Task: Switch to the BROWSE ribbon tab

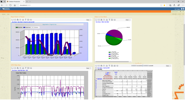Action: [4, 14]
